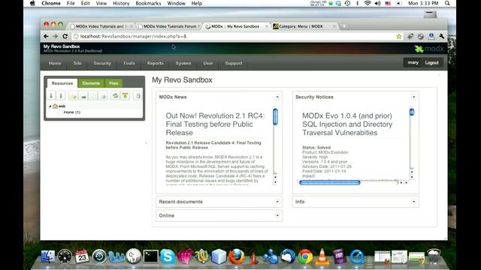Image resolution: width=481 pixels, height=270 pixels.
Task: Open Google Chrome from the Dock
Action: click(305, 256)
